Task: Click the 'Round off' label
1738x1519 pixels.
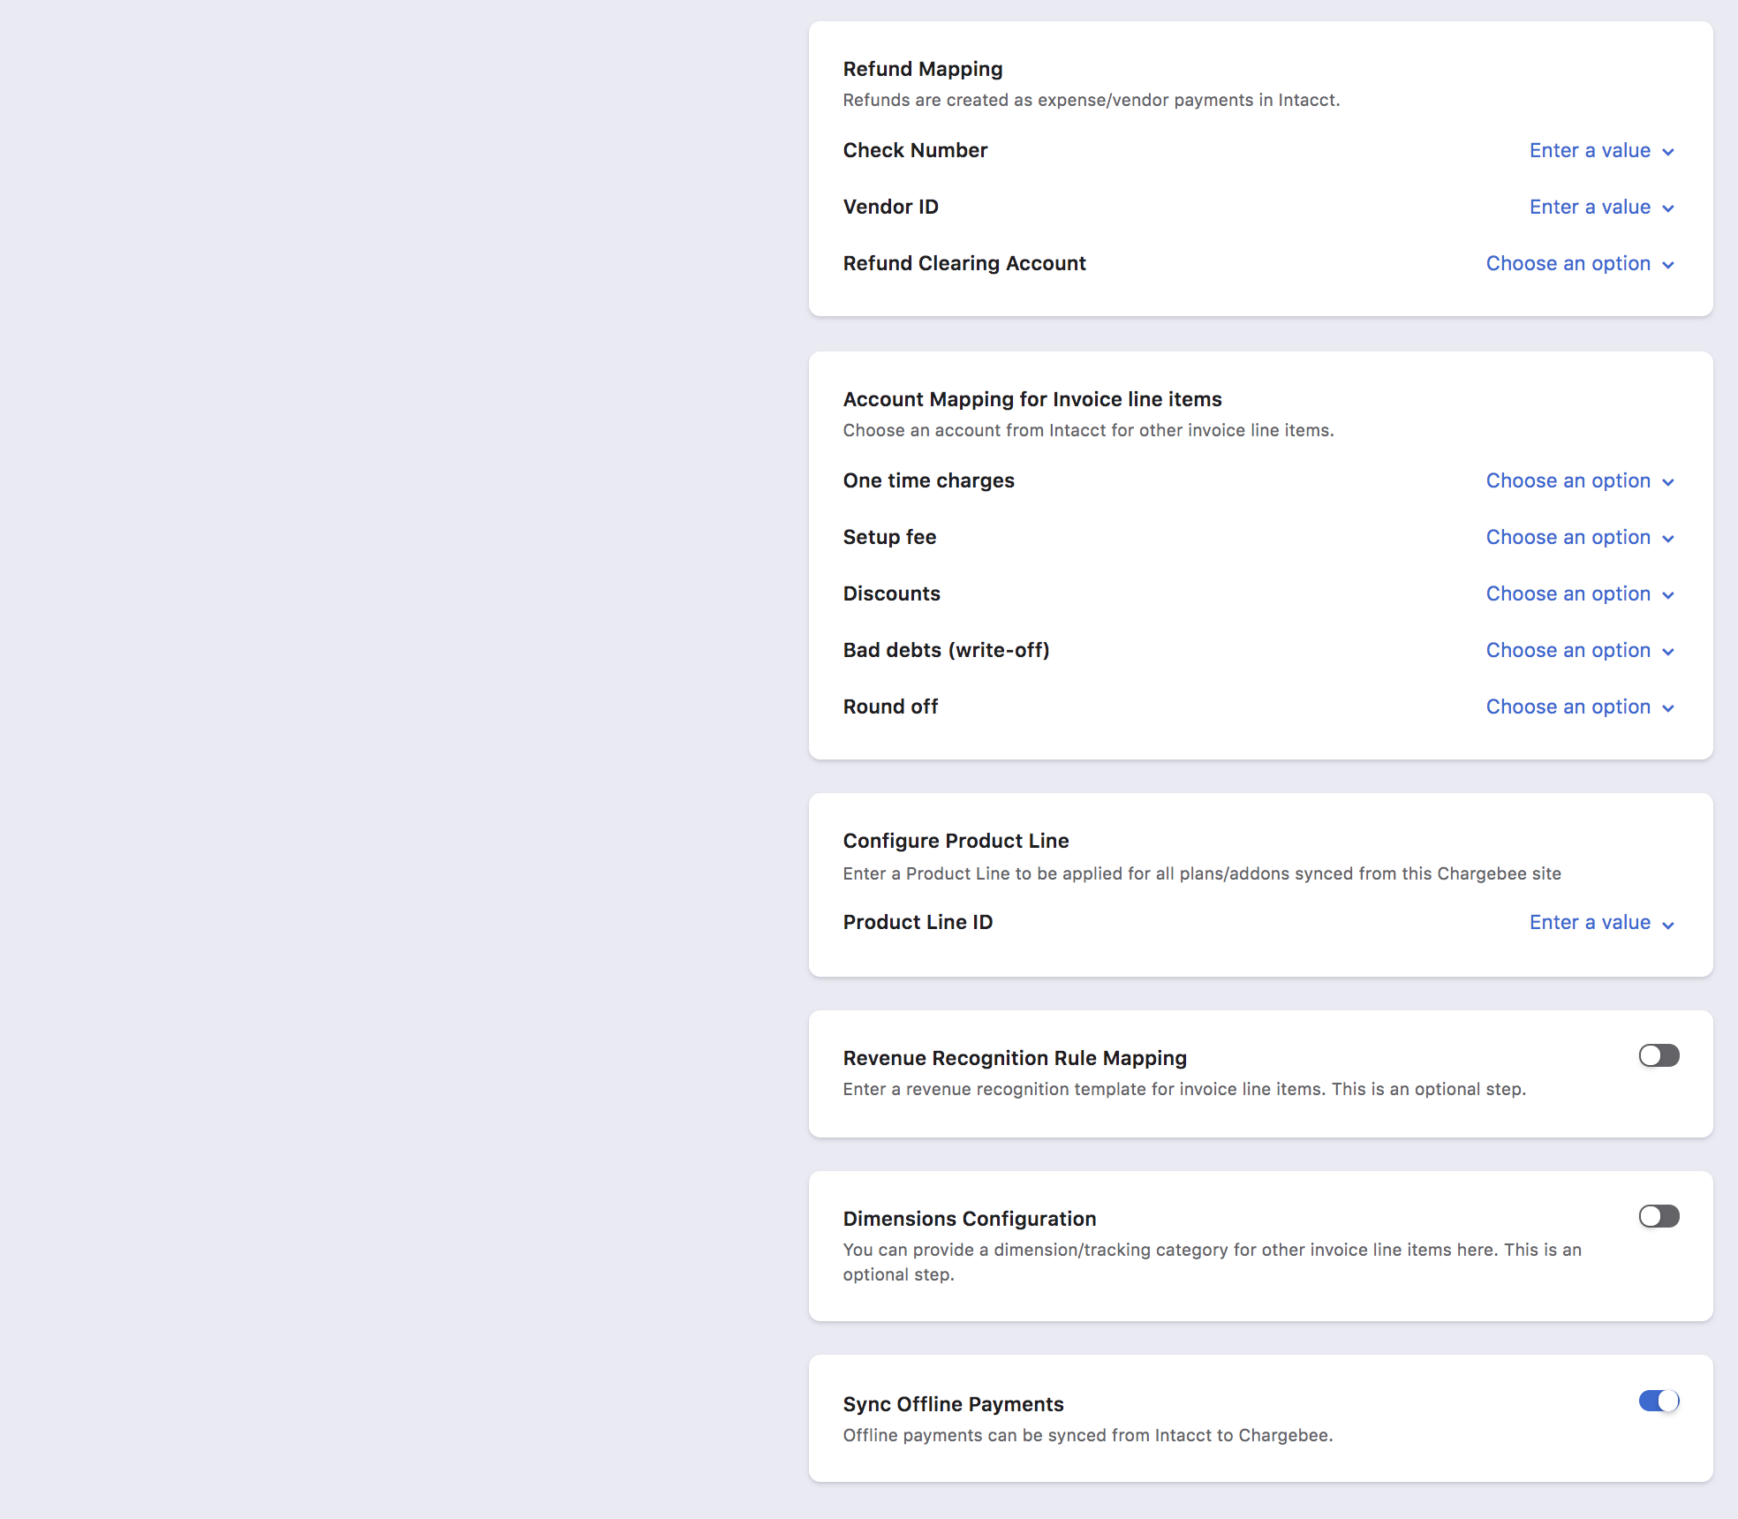Action: (x=890, y=707)
